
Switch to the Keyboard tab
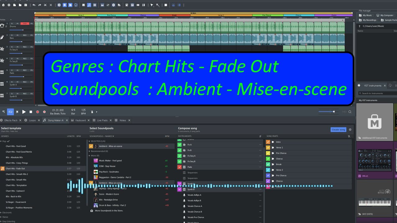(x=81, y=120)
